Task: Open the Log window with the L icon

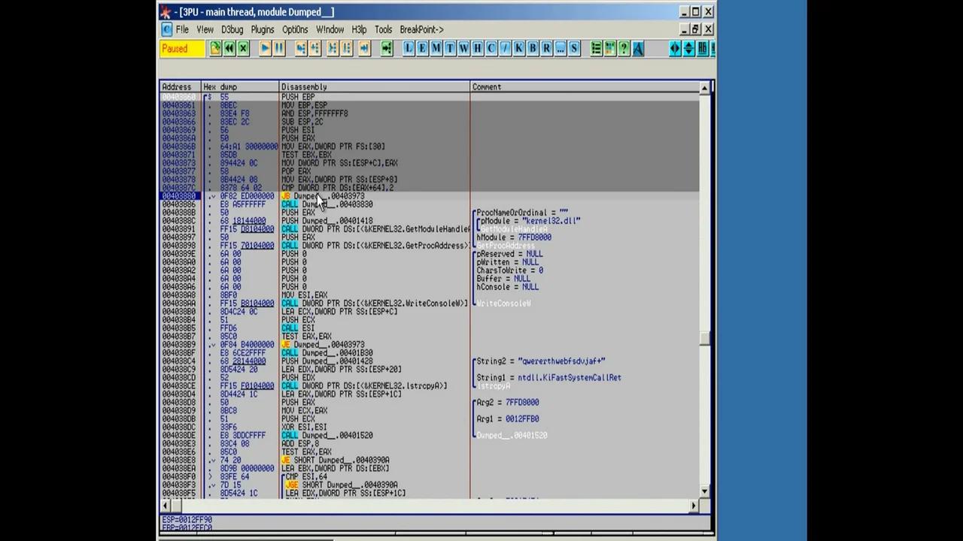Action: pos(407,48)
